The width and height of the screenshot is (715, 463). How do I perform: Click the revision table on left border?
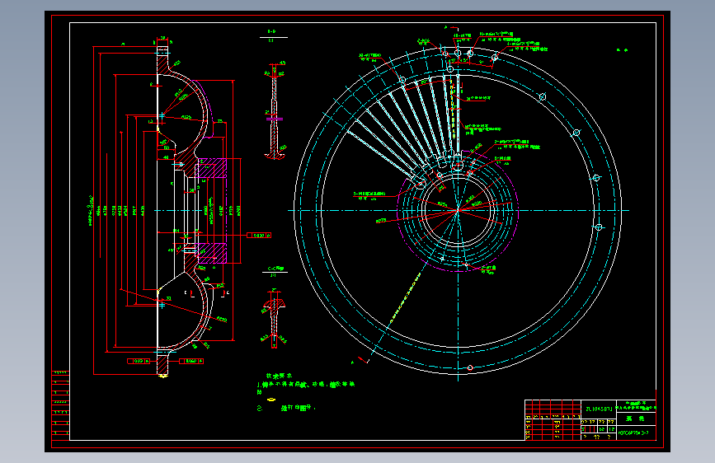[x=60, y=405]
